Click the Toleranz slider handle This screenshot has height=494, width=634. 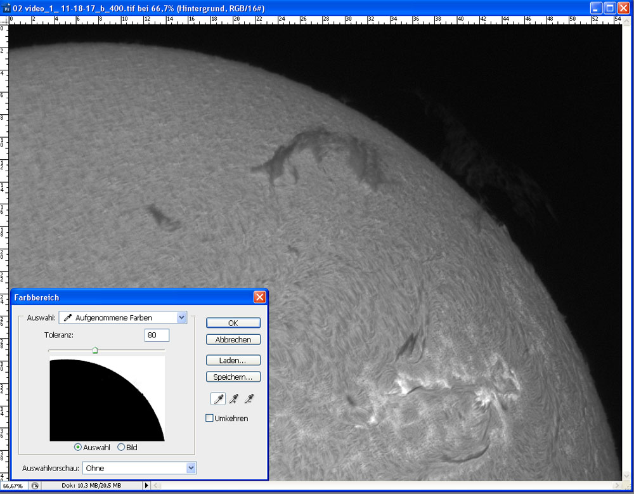(x=95, y=351)
